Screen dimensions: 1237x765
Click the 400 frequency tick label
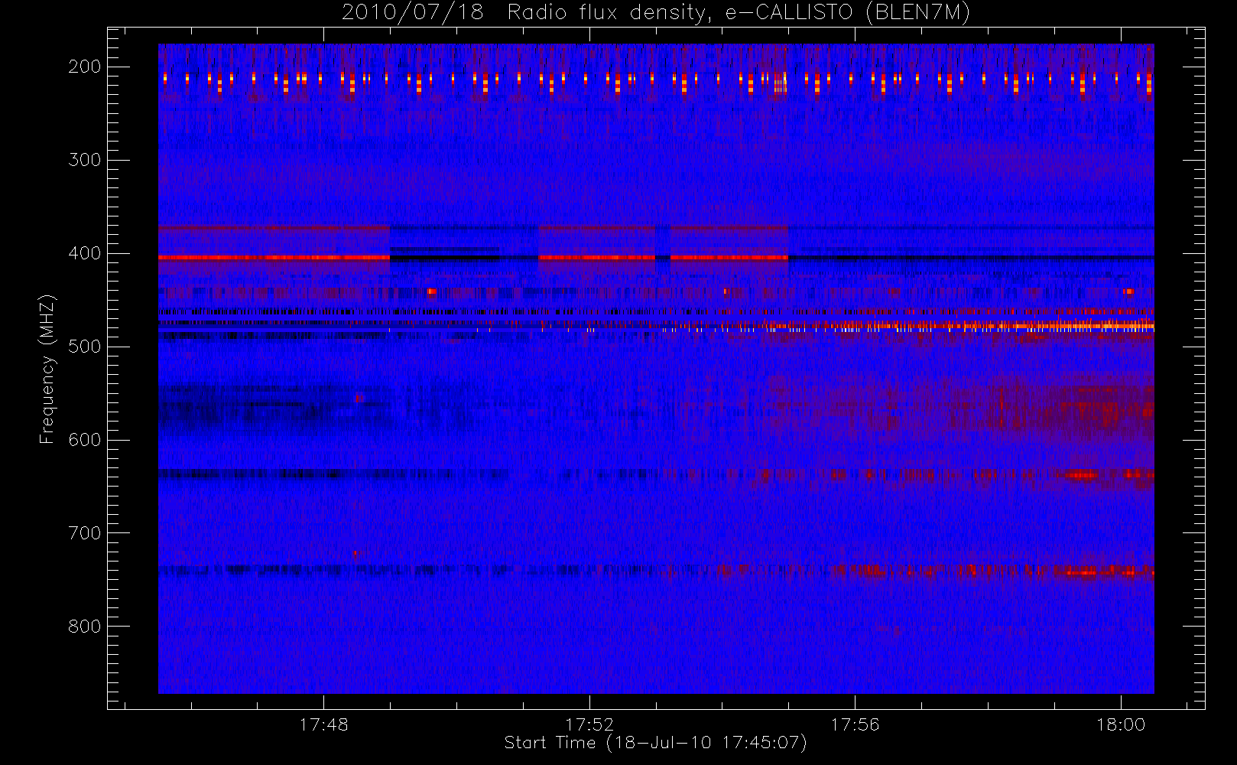85,253
